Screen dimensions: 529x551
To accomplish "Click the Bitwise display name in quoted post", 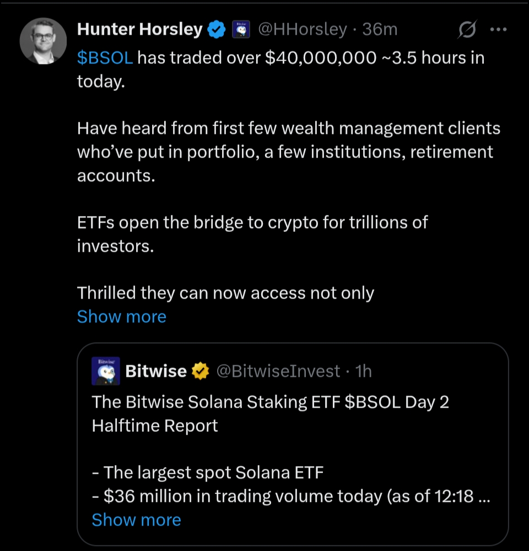I will pyautogui.click(x=156, y=372).
